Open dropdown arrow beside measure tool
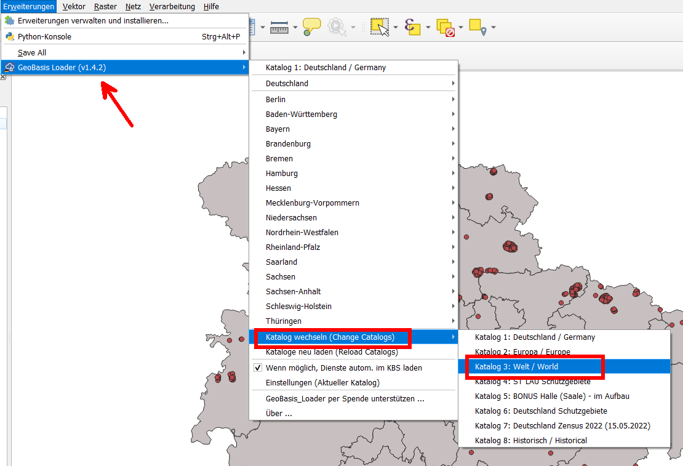Screen dimensions: 683x466 pyautogui.click(x=295, y=27)
